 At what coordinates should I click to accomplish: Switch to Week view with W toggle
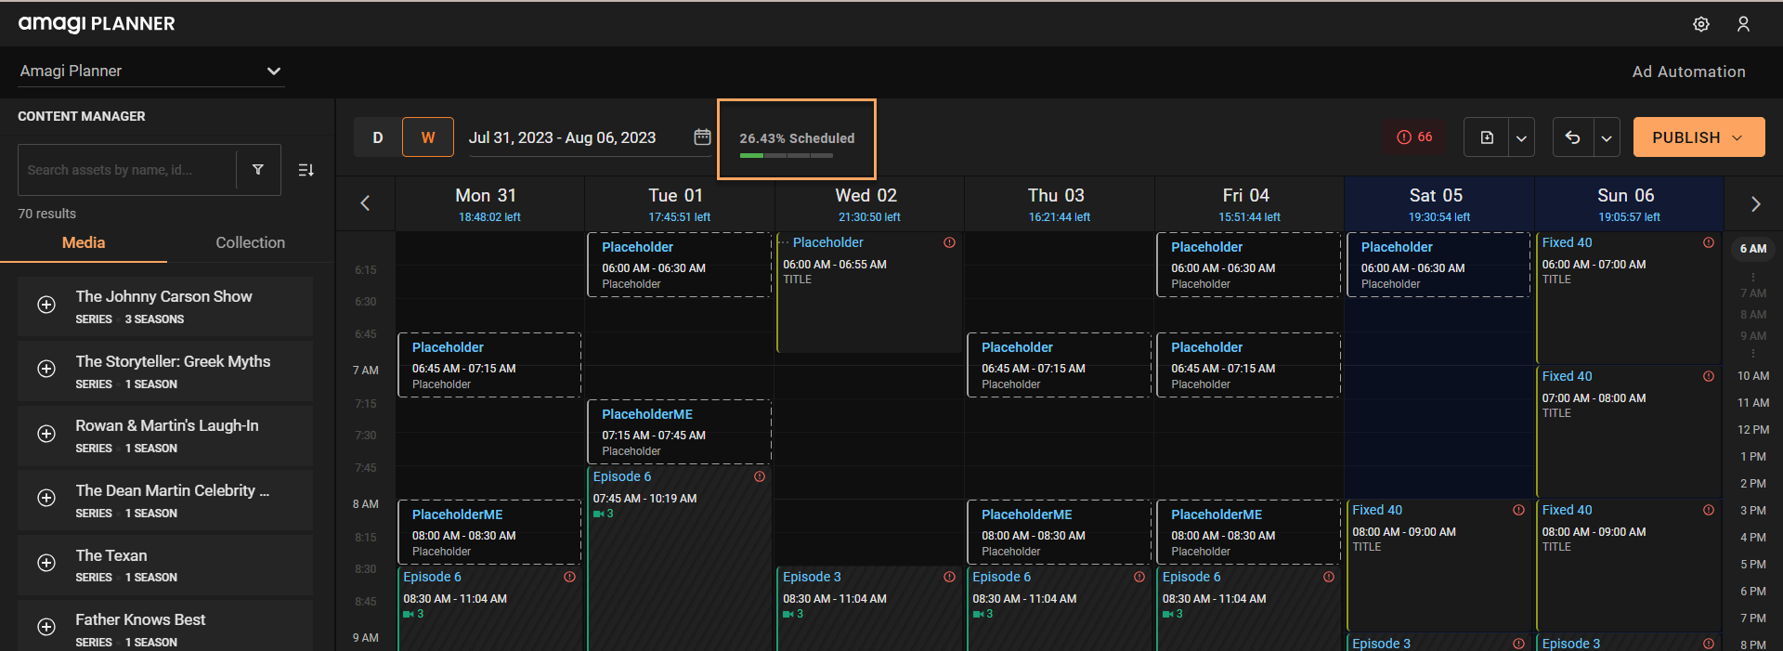(x=428, y=137)
